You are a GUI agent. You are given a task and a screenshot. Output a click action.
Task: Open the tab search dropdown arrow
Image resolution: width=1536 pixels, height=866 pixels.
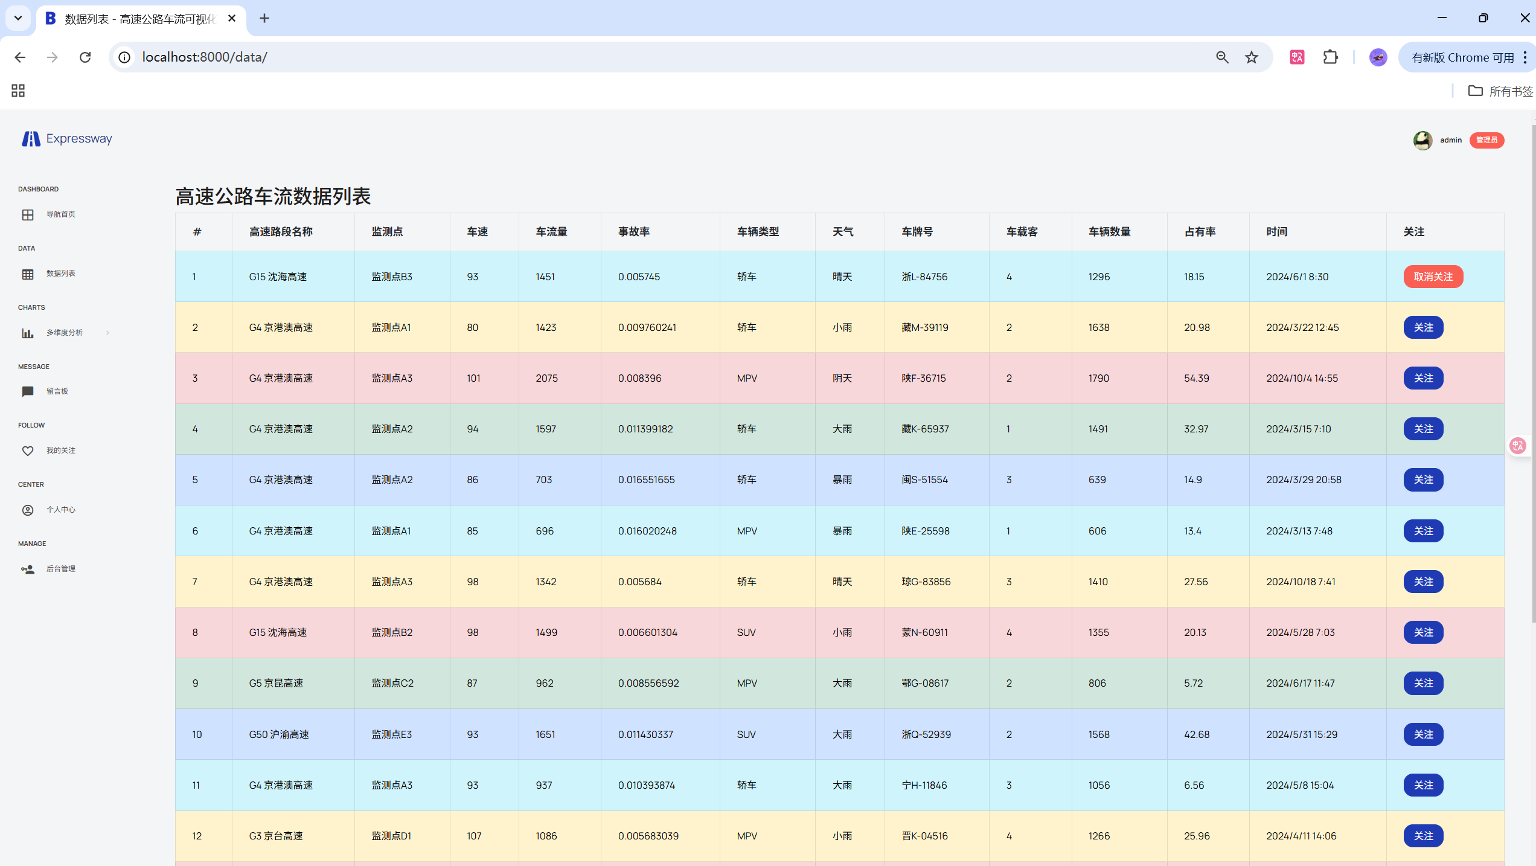pyautogui.click(x=18, y=18)
